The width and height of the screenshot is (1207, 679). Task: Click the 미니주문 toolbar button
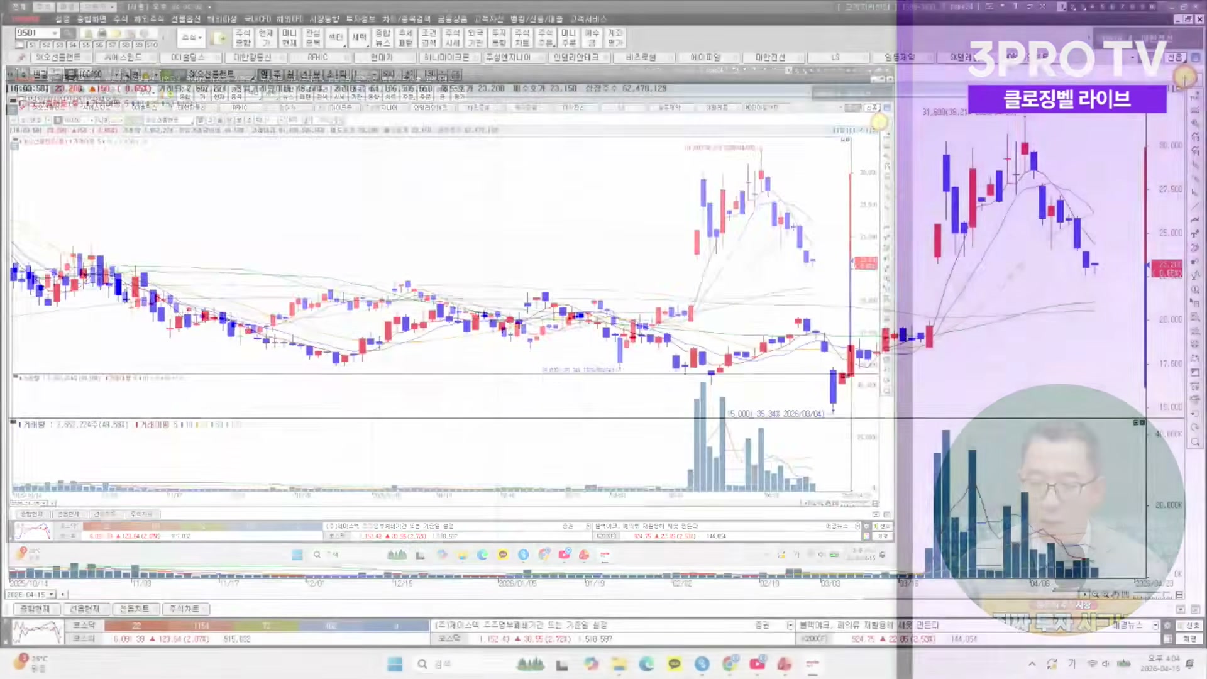point(568,38)
